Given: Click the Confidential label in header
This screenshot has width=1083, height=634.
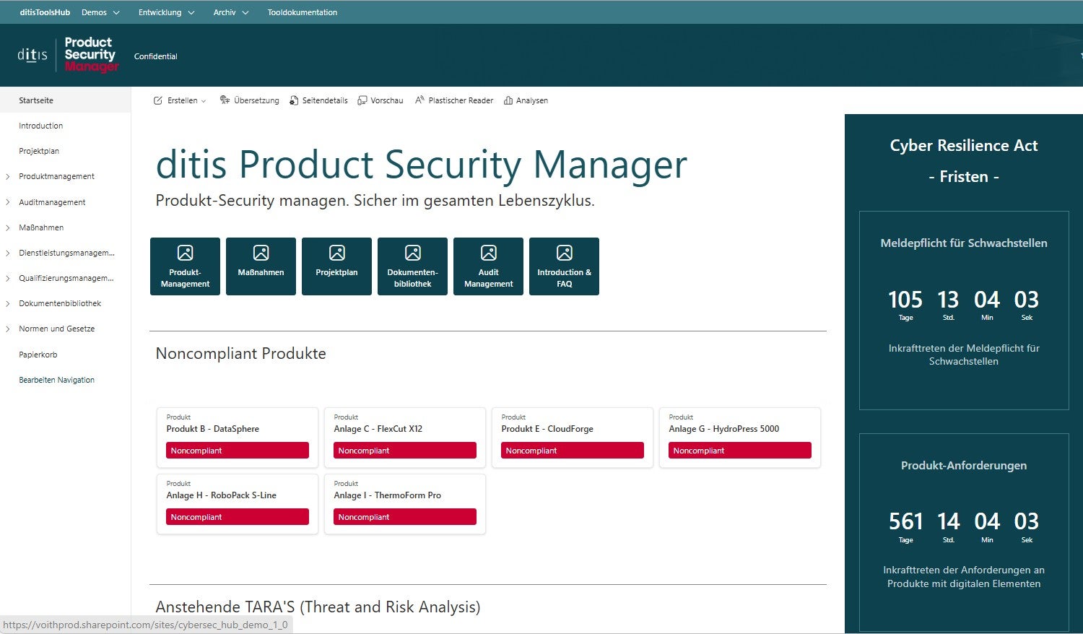Looking at the screenshot, I should click(156, 56).
